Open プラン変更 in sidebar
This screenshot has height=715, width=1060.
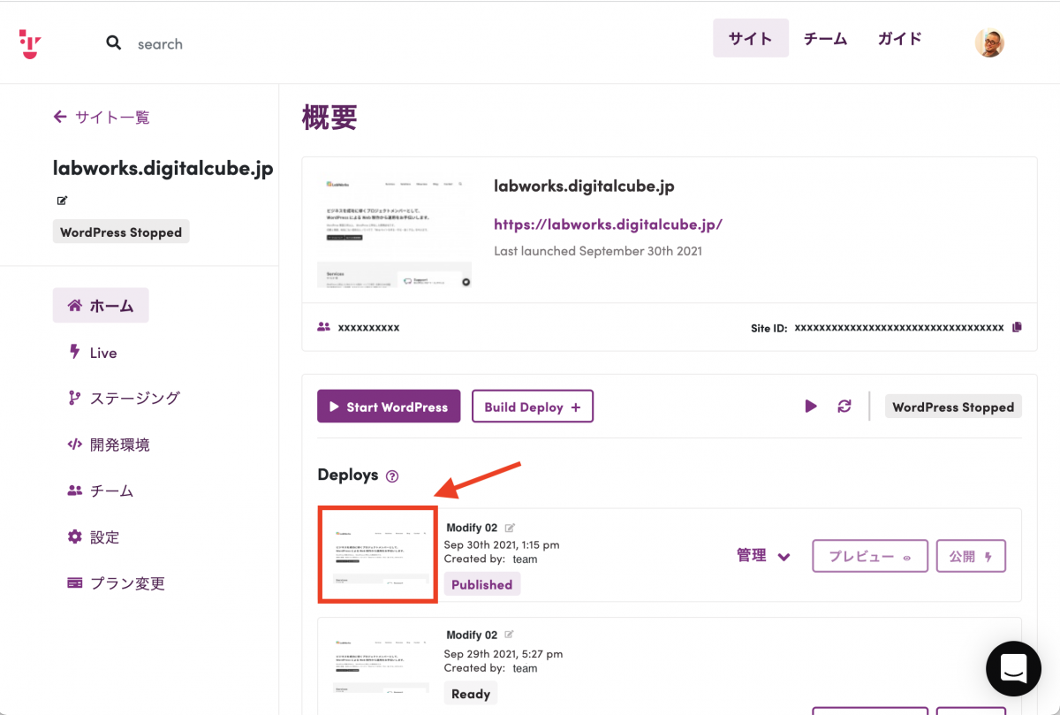116,583
